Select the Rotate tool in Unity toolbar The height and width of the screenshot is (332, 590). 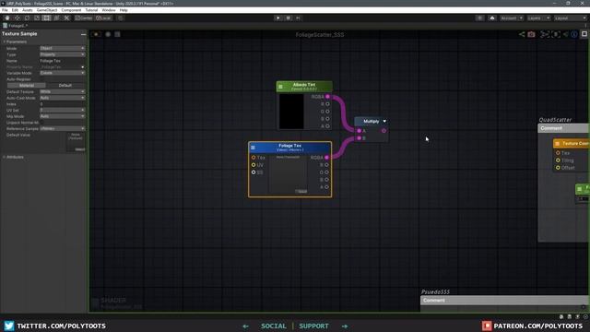pyautogui.click(x=27, y=18)
